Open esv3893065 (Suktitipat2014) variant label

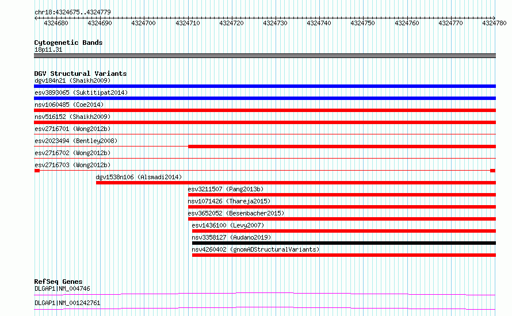(81, 93)
